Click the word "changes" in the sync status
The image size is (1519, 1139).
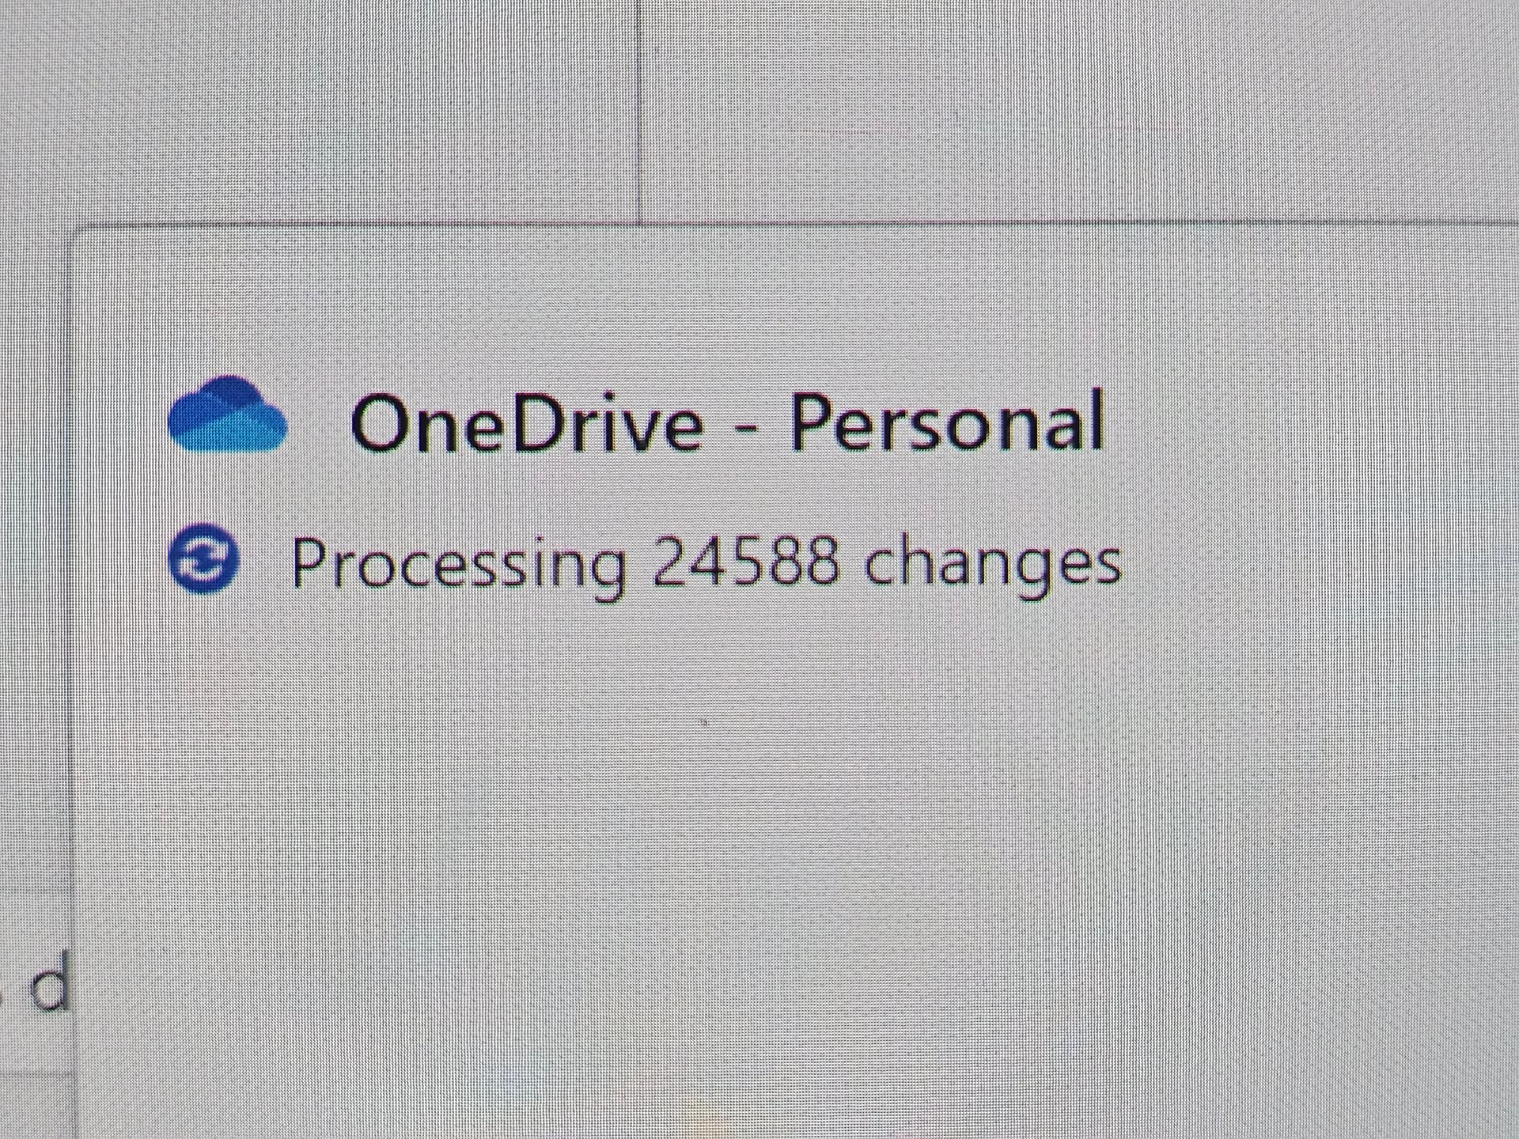click(993, 564)
